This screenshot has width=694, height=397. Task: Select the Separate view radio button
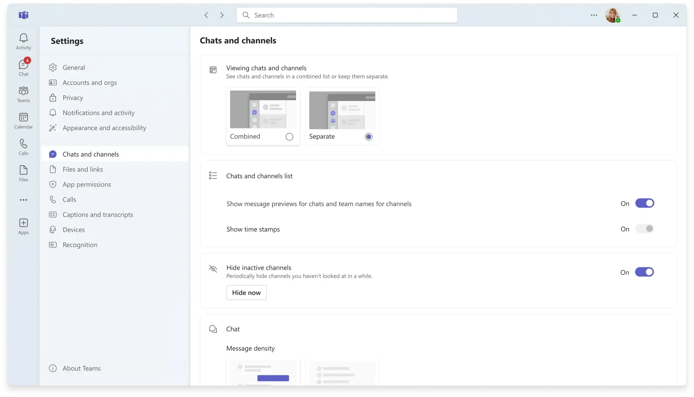368,137
